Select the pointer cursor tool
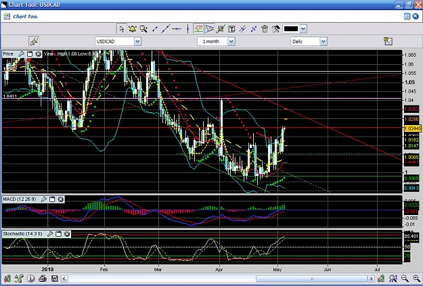This screenshot has height=286, width=423. click(121, 28)
